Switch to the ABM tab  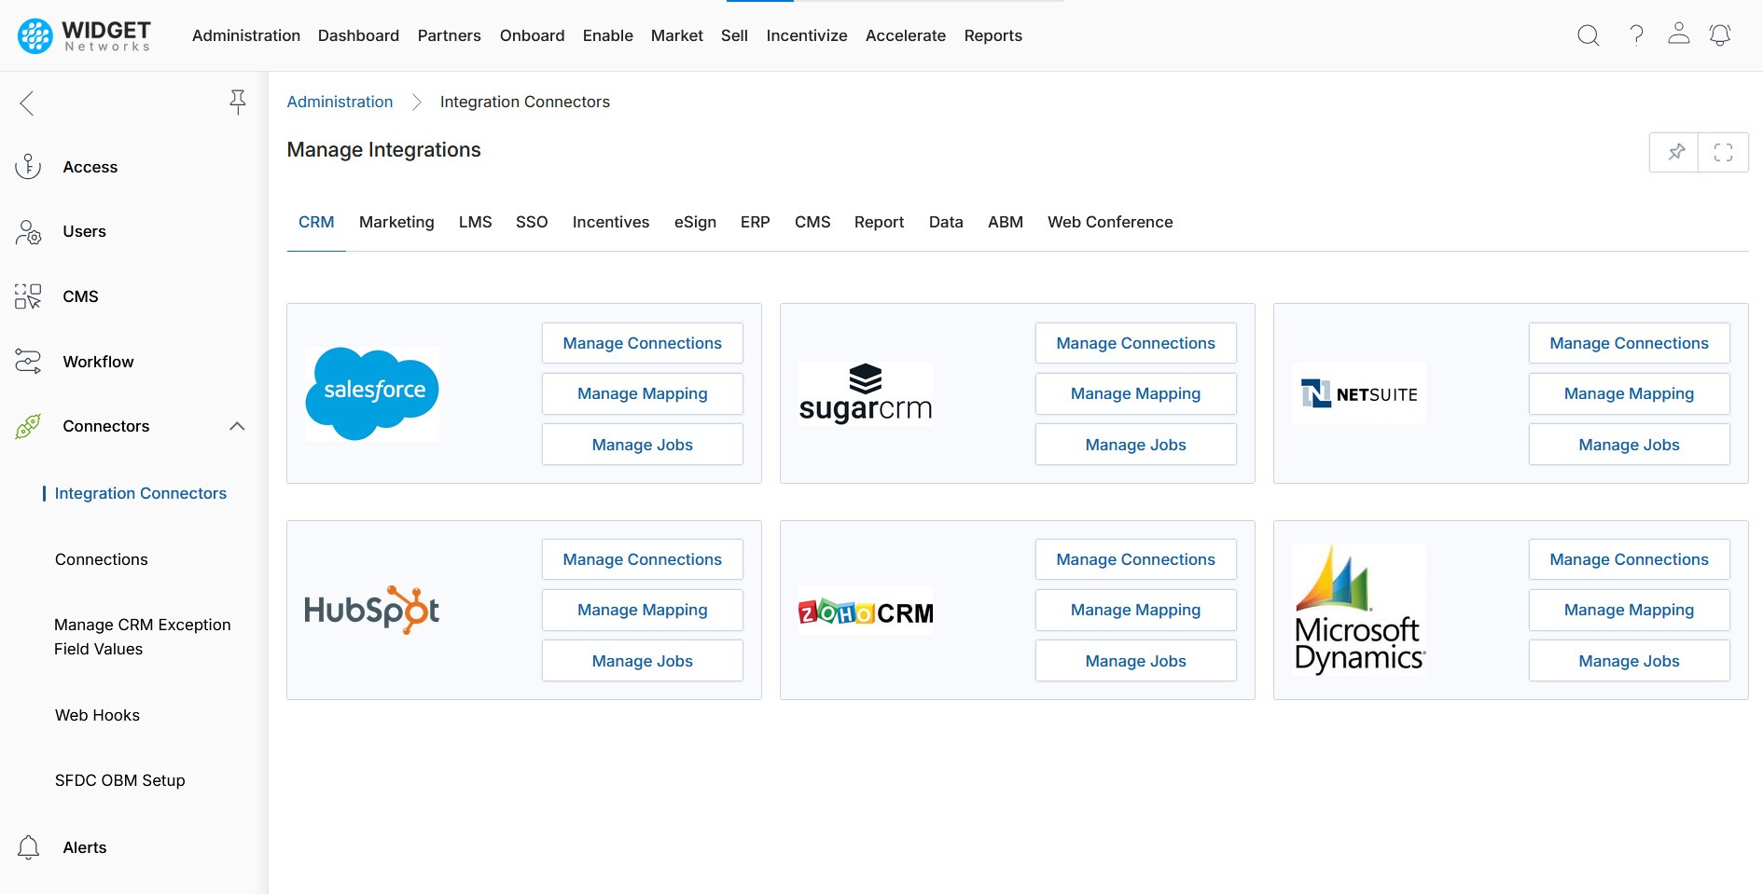[x=1006, y=222]
